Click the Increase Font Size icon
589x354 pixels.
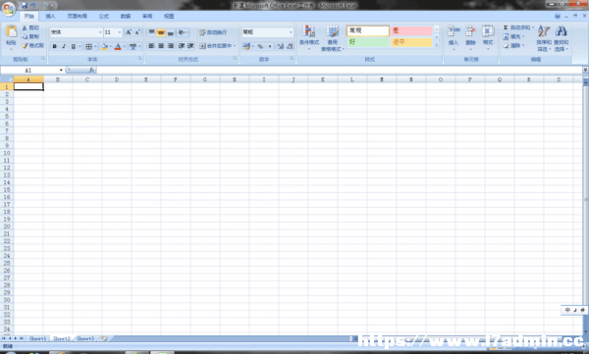tap(129, 32)
